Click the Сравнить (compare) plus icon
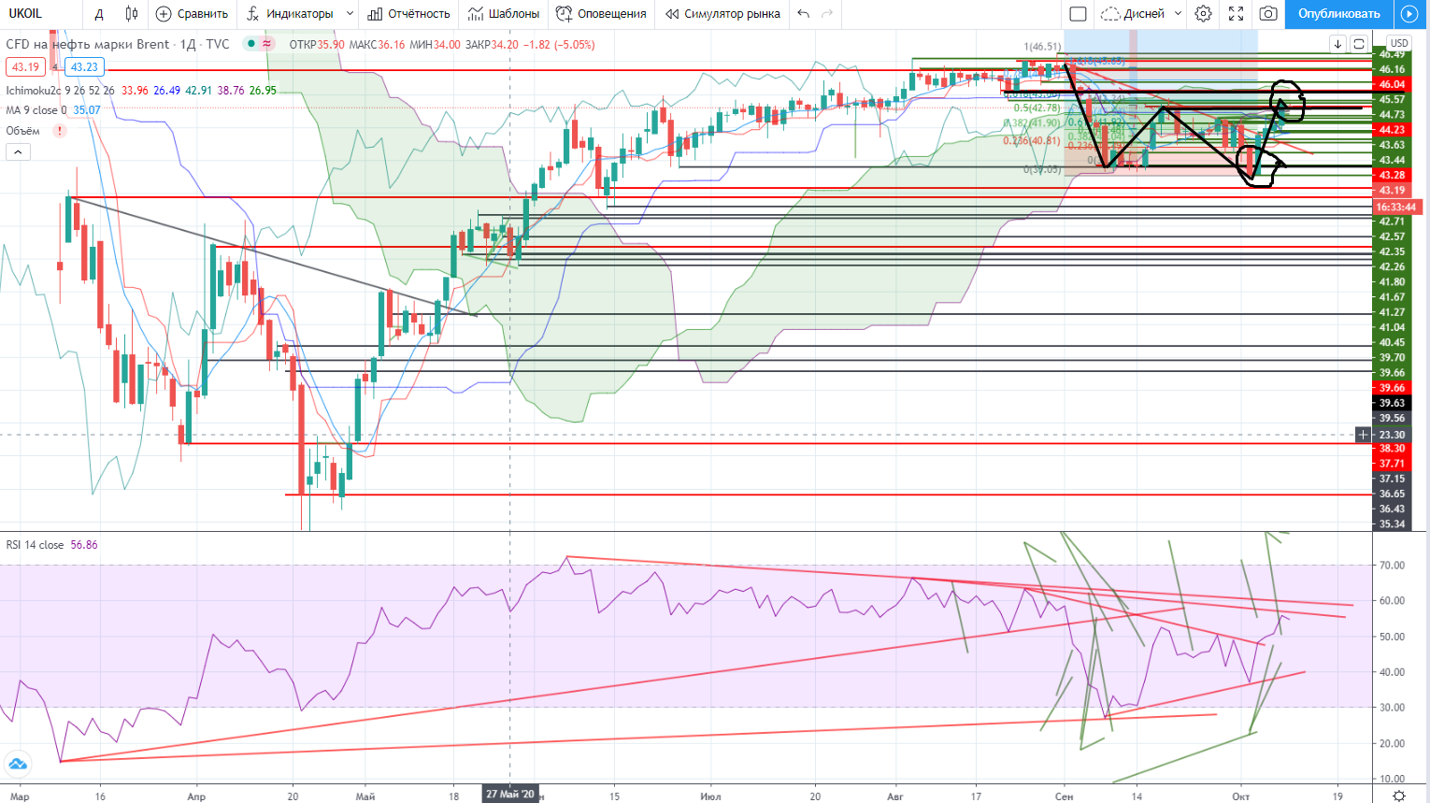The height and width of the screenshot is (803, 1430). point(164,14)
